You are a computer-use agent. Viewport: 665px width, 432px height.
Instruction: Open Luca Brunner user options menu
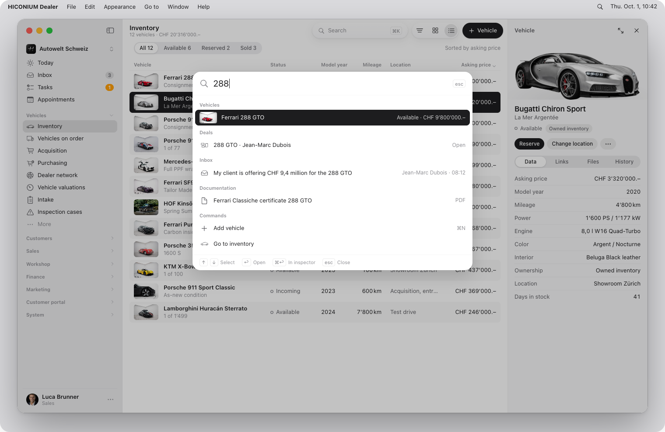(110, 400)
